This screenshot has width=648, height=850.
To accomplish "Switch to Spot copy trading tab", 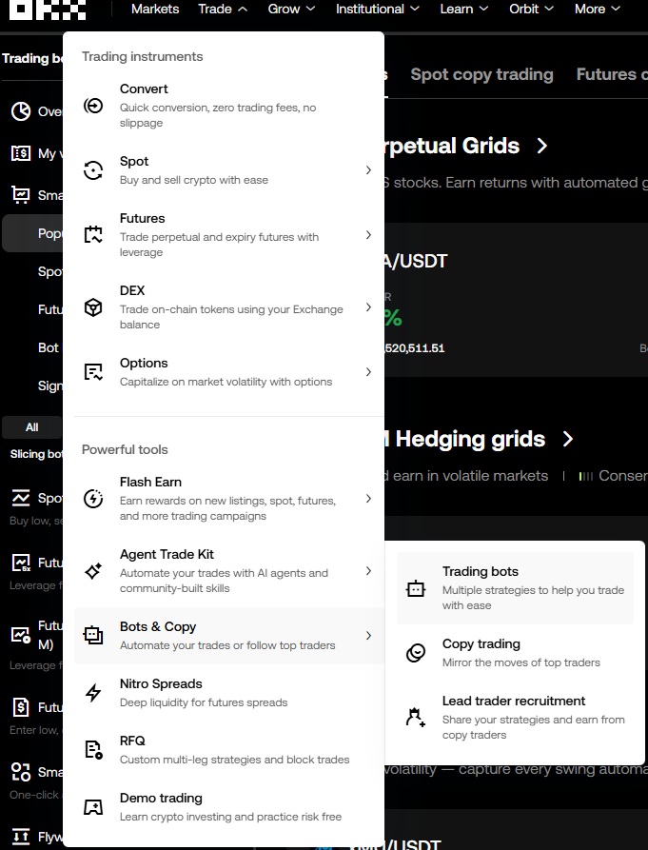I will (481, 74).
